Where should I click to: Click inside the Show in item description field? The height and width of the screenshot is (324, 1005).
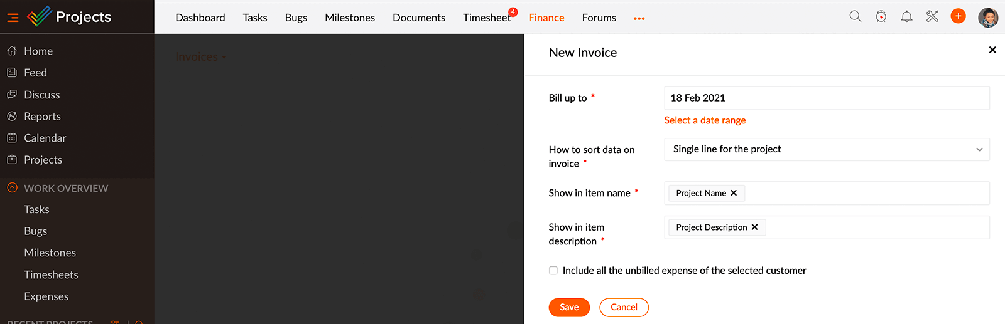pyautogui.click(x=827, y=227)
